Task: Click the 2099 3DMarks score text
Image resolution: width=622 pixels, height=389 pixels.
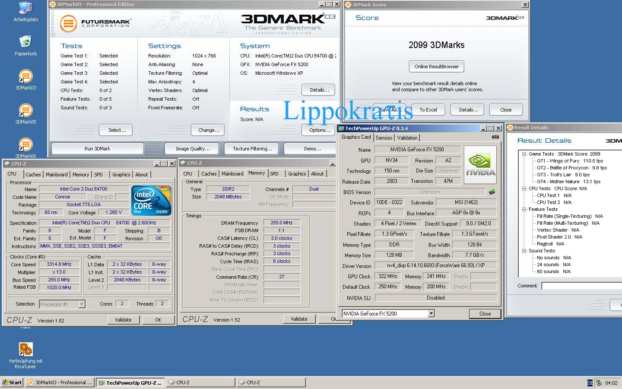Action: (436, 45)
